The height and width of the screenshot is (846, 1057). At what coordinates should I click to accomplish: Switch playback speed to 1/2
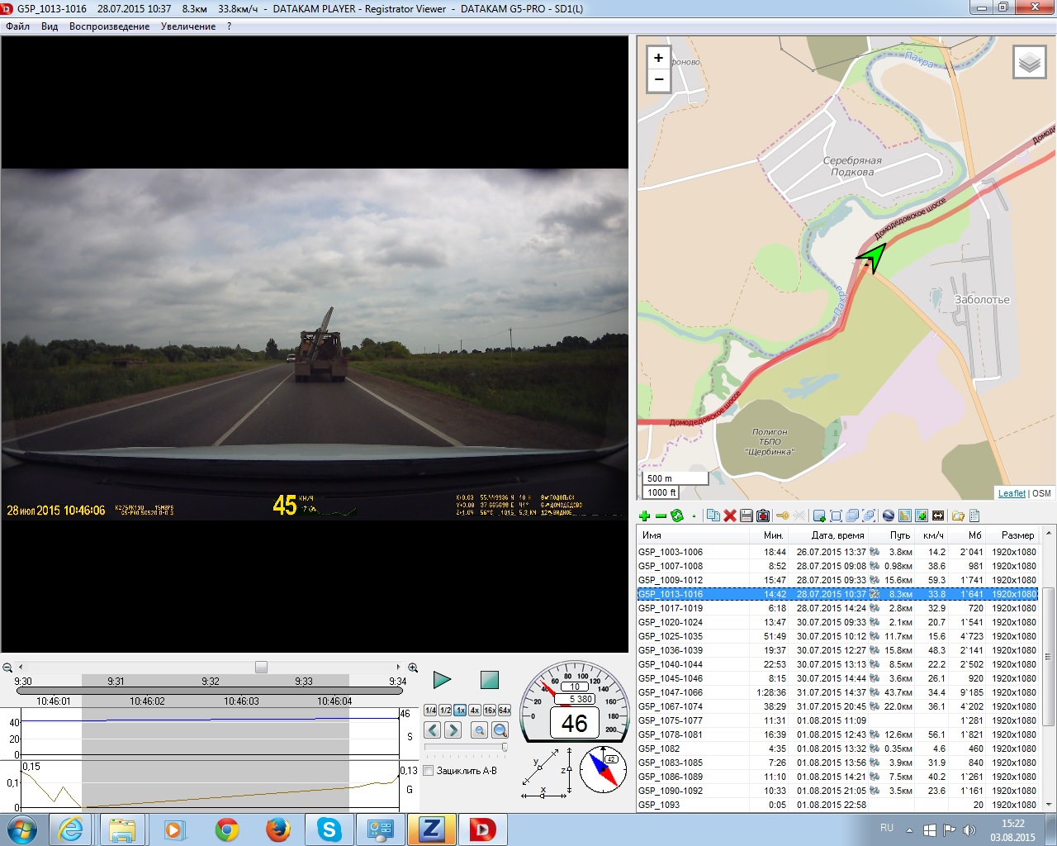click(x=445, y=711)
